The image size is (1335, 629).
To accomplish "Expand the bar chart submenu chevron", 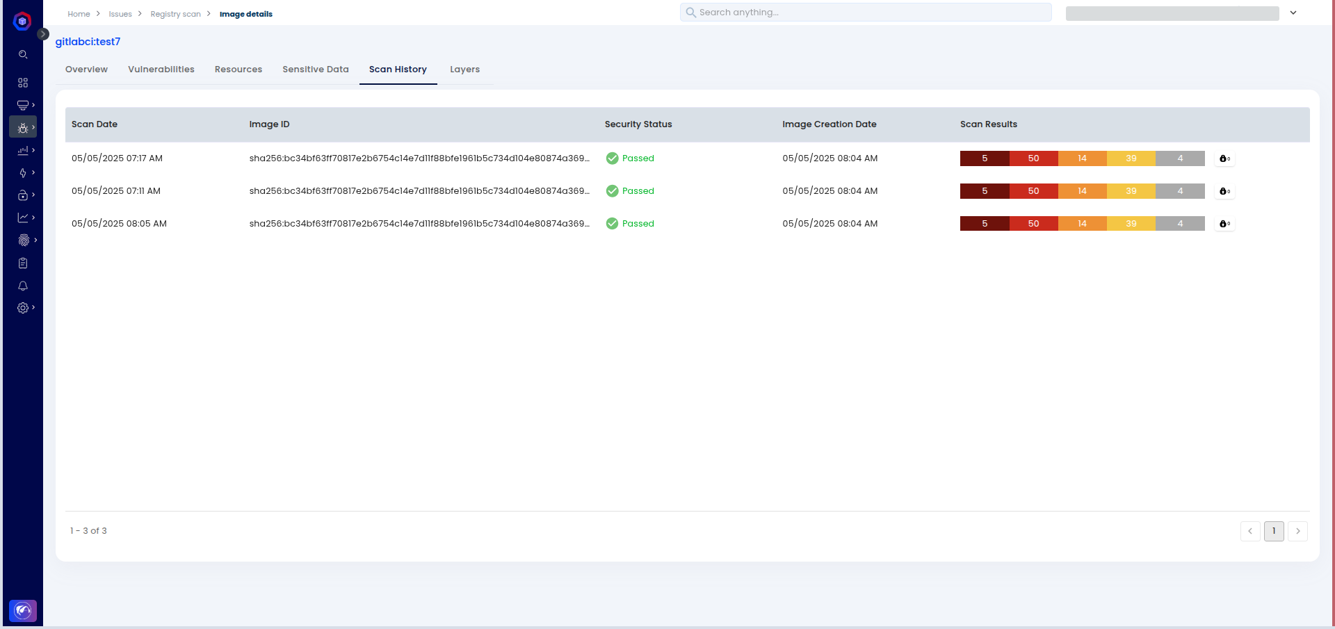I will [x=33, y=150].
